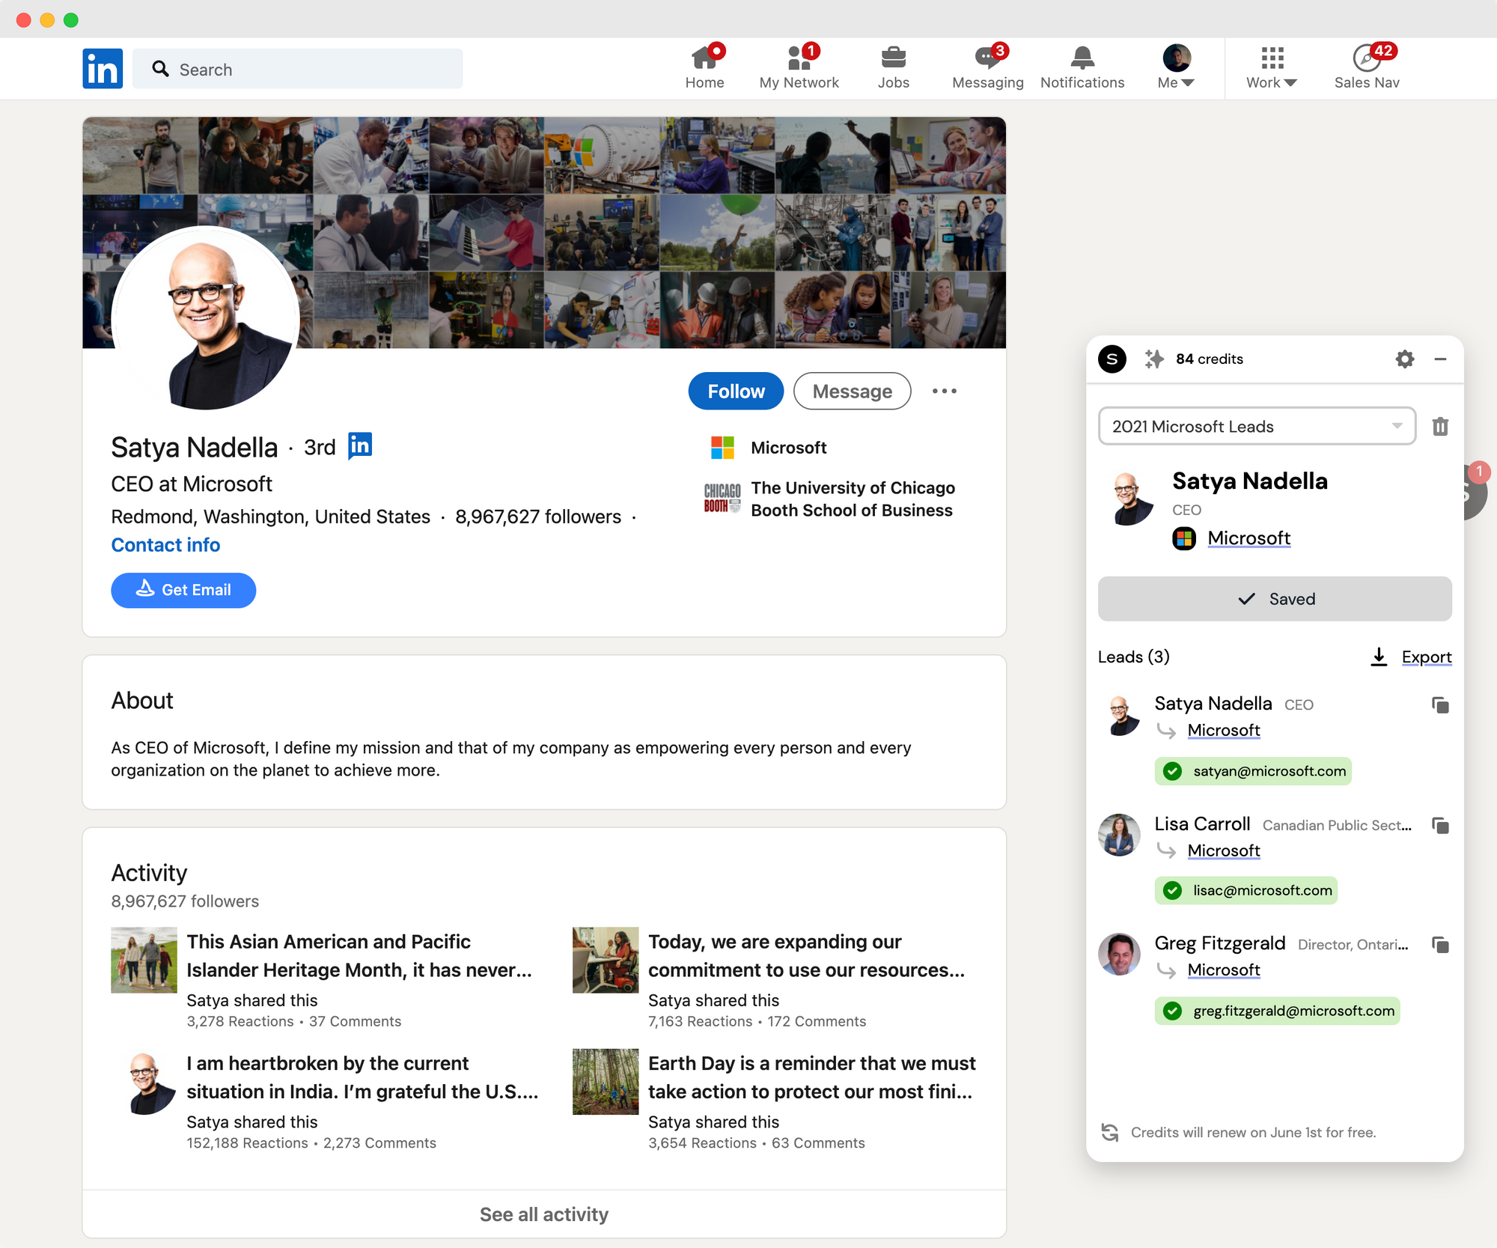Expand the Work apps menu
Screen dimensions: 1497x1248
click(1271, 67)
